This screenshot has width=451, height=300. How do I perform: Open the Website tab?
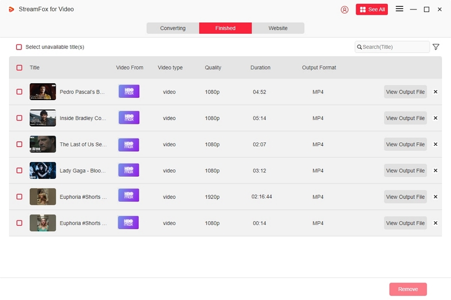tap(278, 28)
